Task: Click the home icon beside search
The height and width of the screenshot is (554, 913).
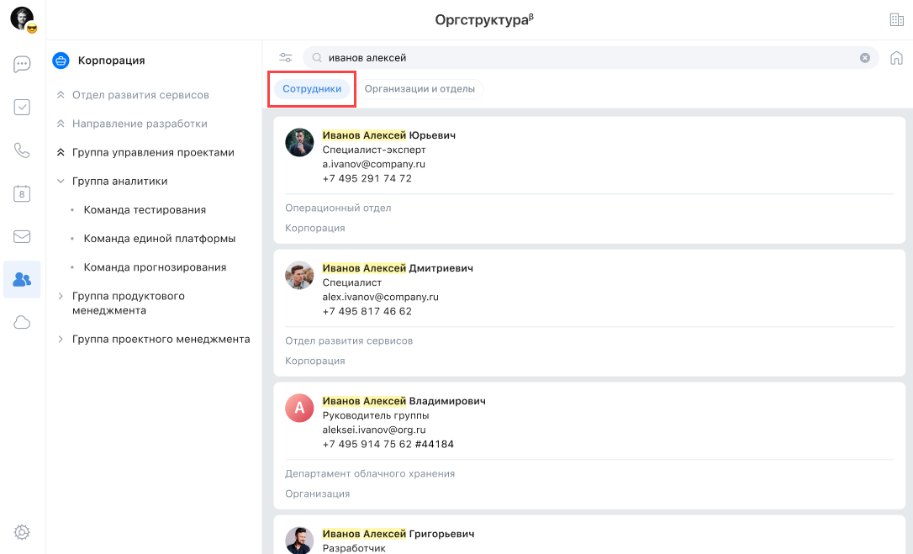Action: (896, 58)
